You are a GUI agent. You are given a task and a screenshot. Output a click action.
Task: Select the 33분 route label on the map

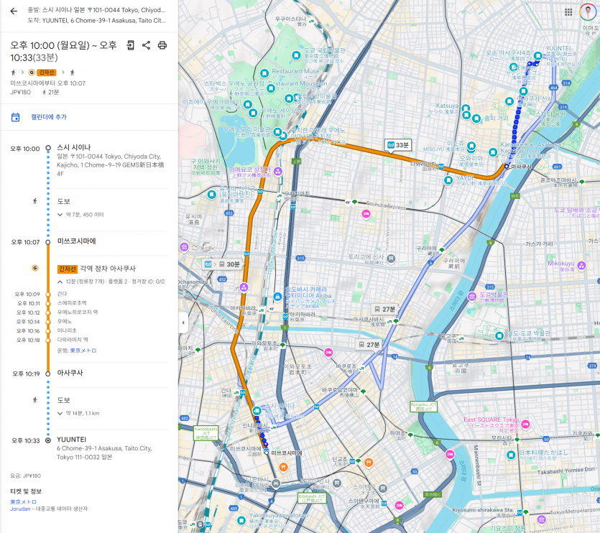pos(398,145)
